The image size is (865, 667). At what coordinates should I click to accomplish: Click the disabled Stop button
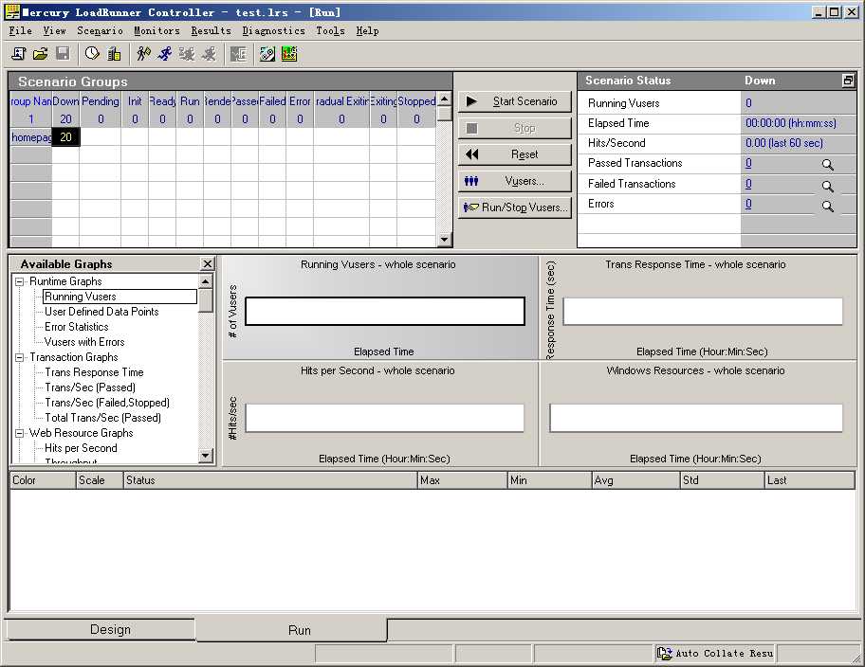coord(514,128)
